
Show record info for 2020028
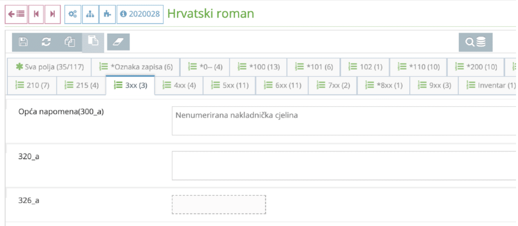pyautogui.click(x=139, y=14)
